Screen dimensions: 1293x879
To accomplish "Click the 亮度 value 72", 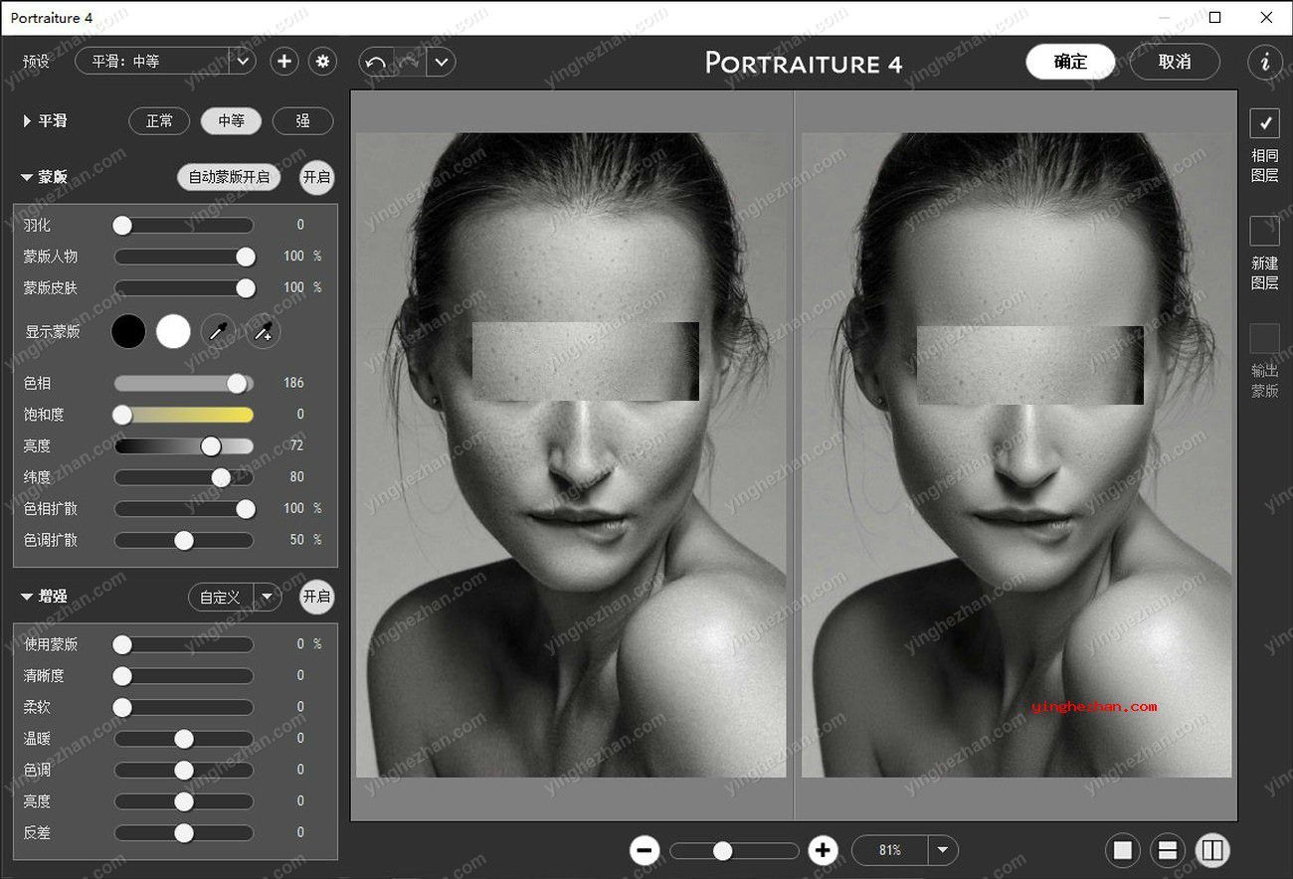I will click(296, 446).
